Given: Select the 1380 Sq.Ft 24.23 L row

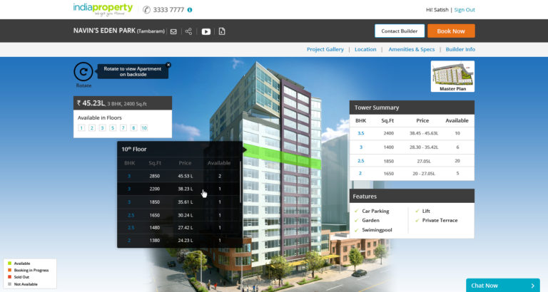Looking at the screenshot, I should pos(178,241).
